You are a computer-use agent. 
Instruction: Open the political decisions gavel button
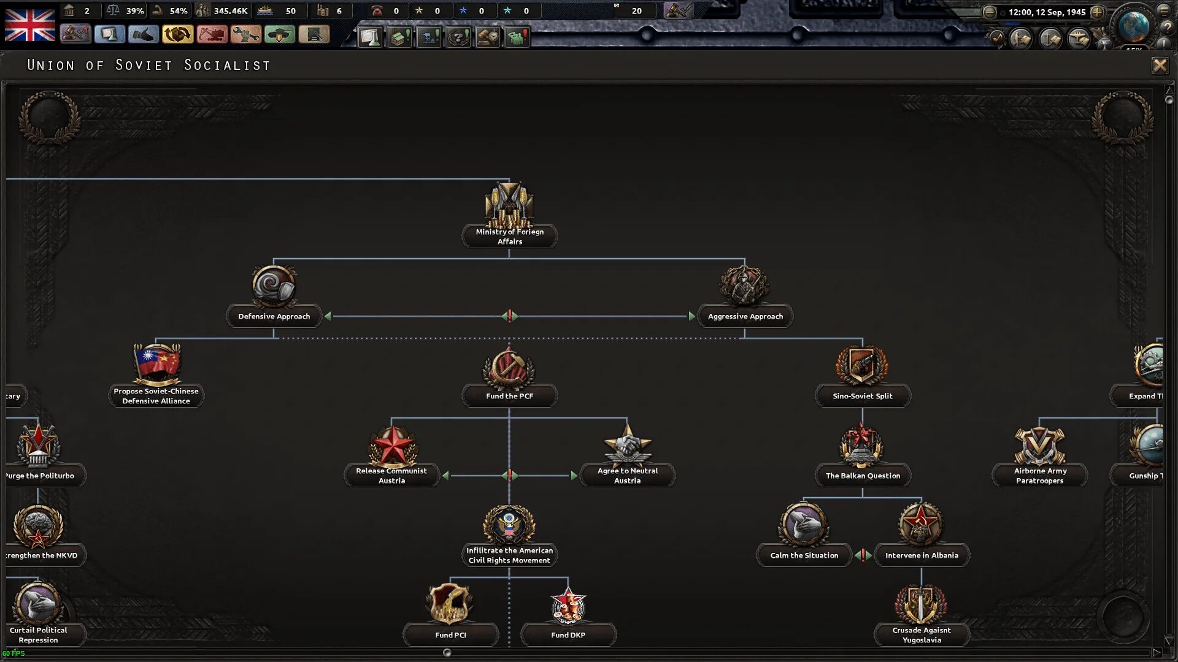75,34
